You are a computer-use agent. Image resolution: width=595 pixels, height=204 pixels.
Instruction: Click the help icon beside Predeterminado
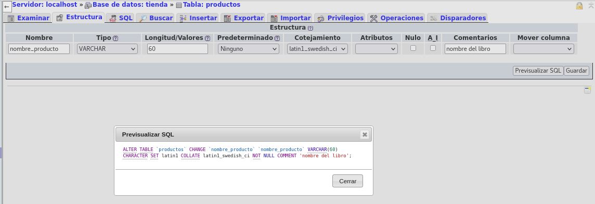[277, 38]
